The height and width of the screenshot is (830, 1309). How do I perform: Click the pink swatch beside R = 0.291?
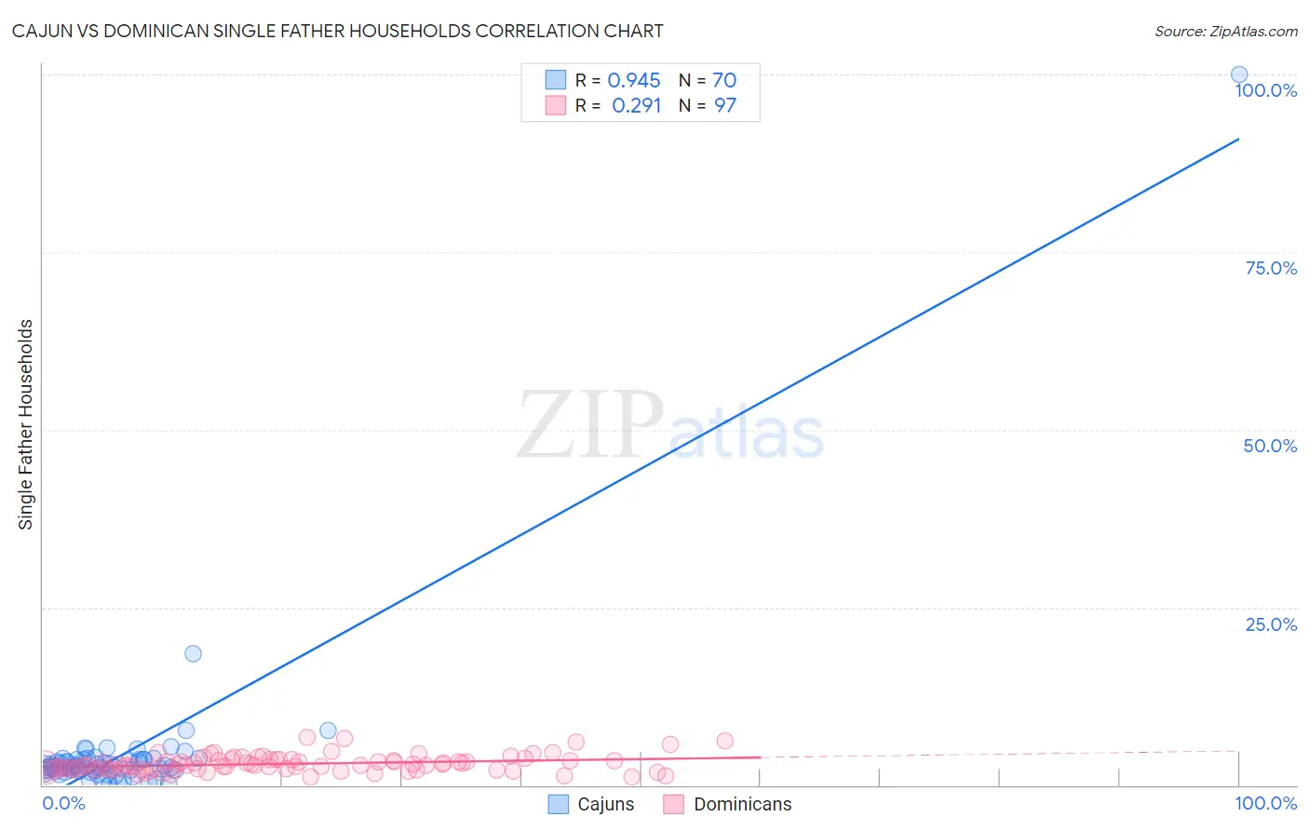tap(555, 105)
